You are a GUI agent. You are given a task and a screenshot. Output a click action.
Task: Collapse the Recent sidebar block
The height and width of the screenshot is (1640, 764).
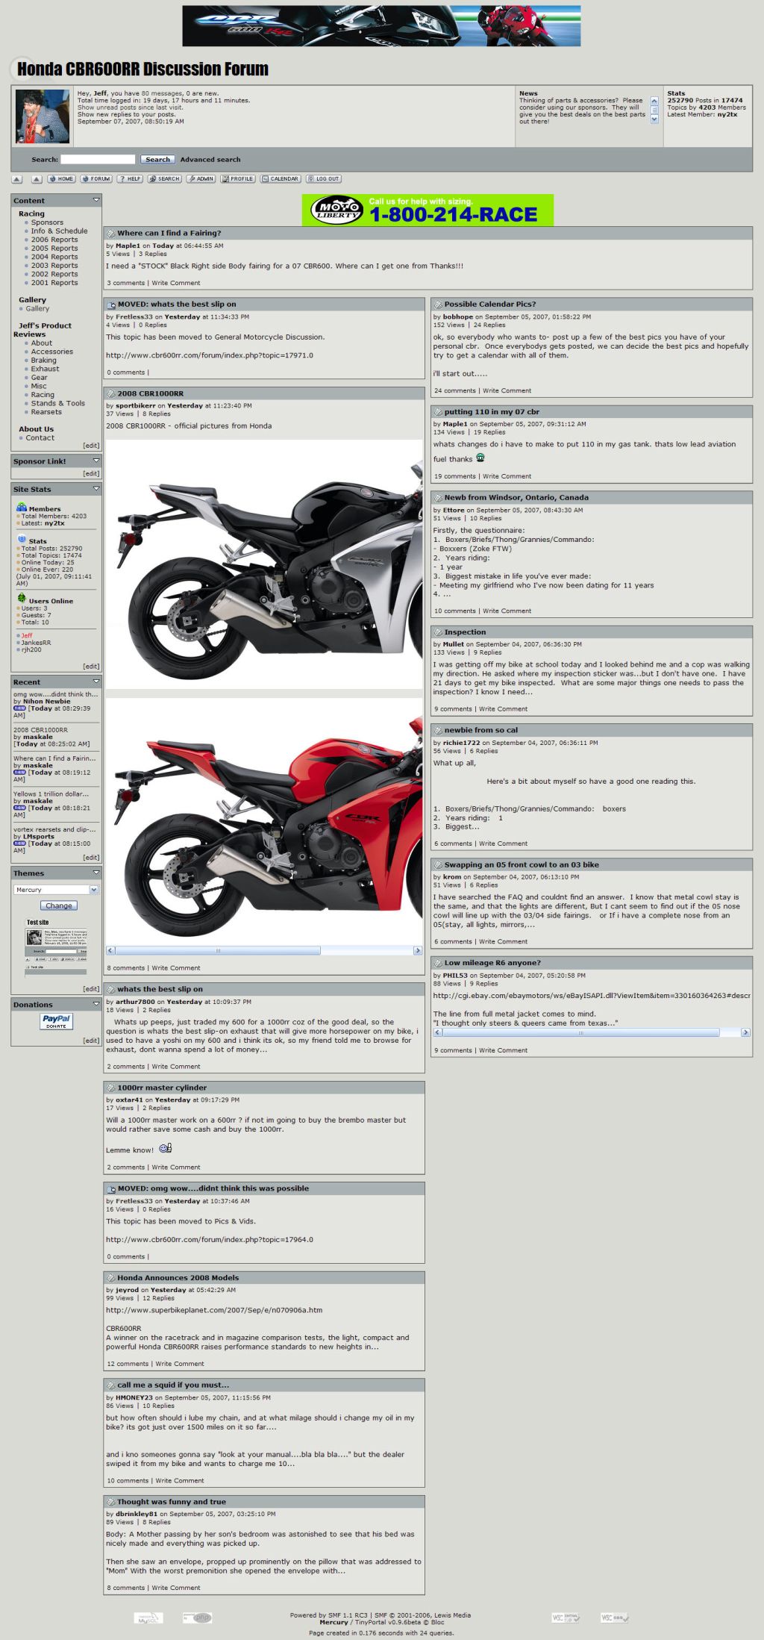[x=96, y=682]
